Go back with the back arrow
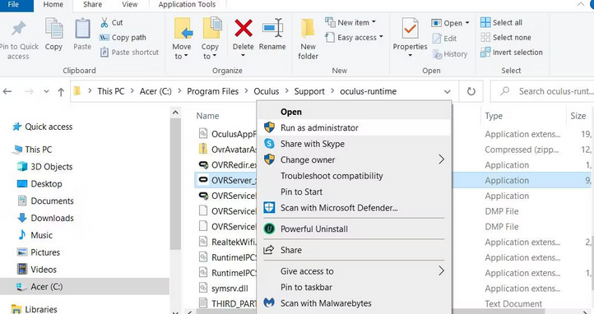The height and width of the screenshot is (314, 594). (7, 91)
